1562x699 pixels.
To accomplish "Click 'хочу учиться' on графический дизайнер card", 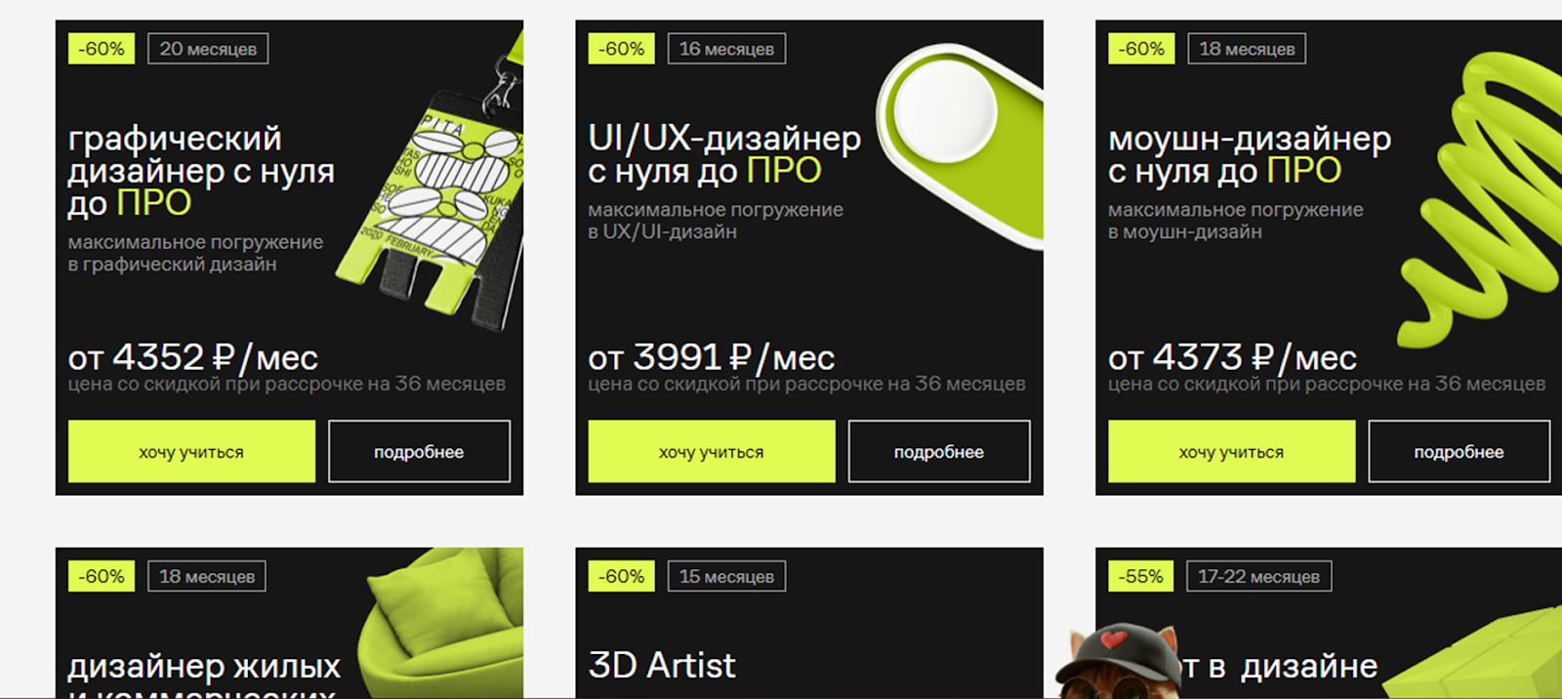I will pos(191,451).
